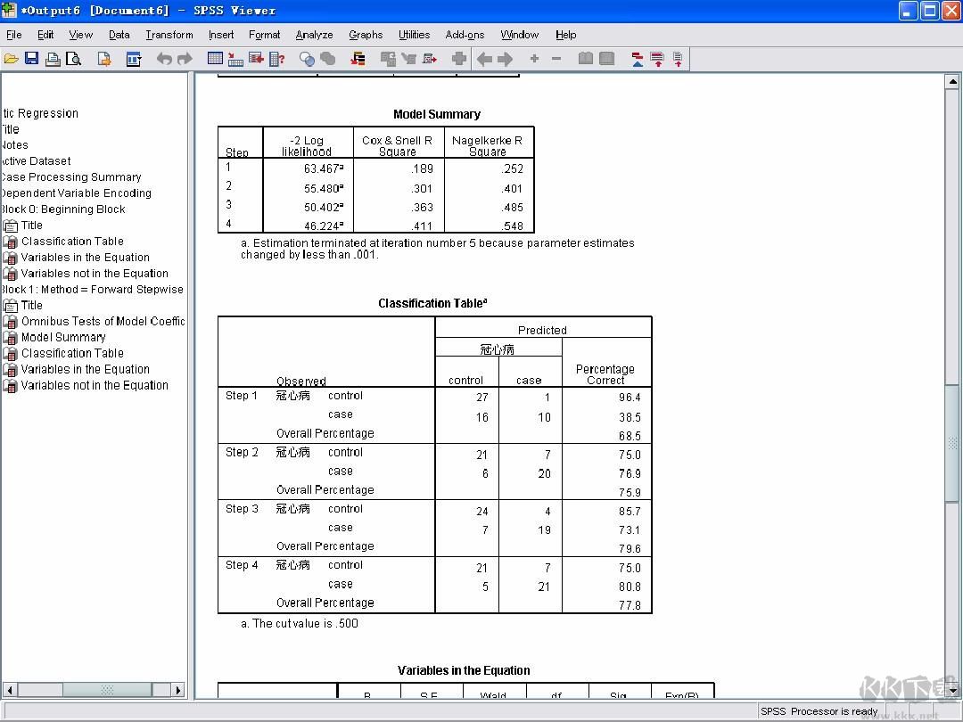Image resolution: width=963 pixels, height=722 pixels.
Task: Click the Percentage Correct column header
Action: pyautogui.click(x=605, y=374)
